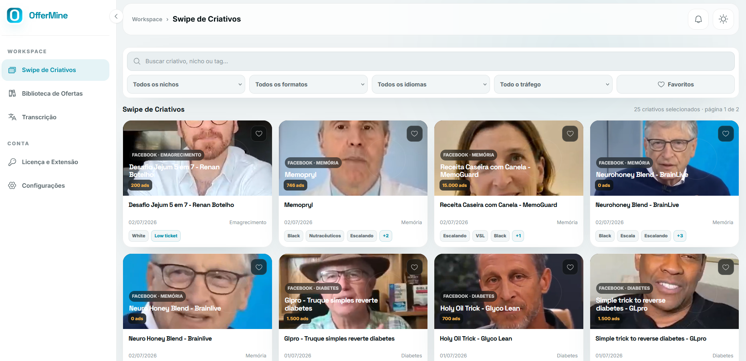Favorite the Desafio Jejum 5 em 7 card
The width and height of the screenshot is (746, 361).
coord(259,134)
